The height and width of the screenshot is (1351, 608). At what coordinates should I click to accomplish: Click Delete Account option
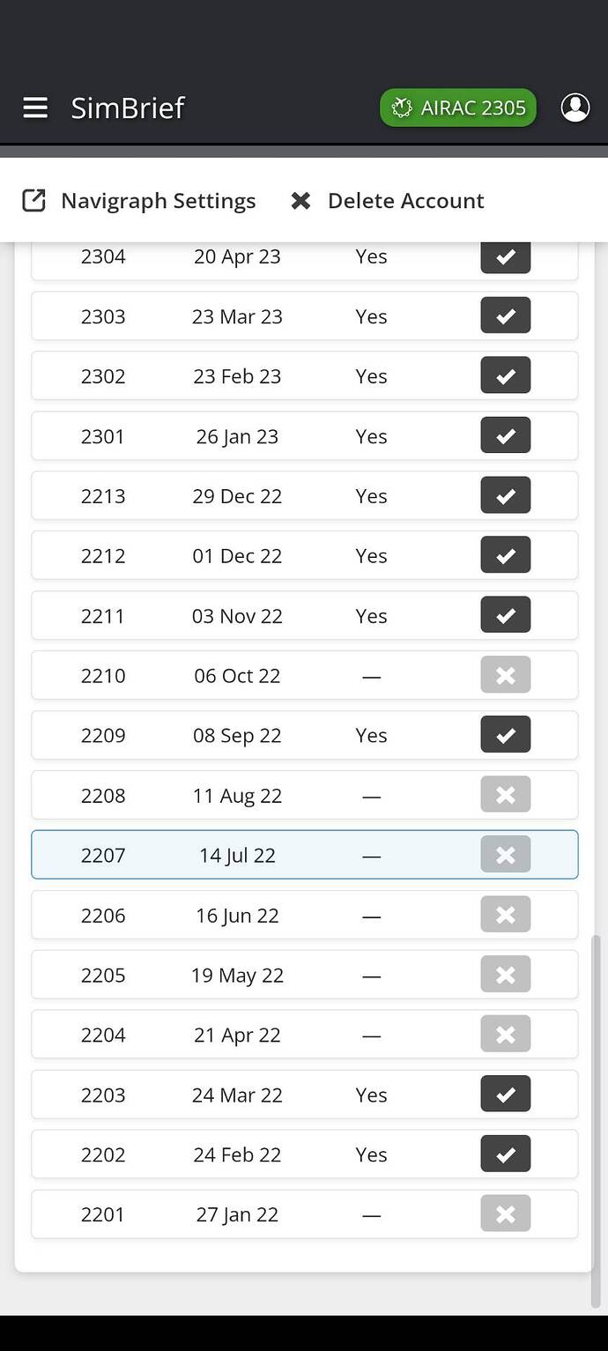pyautogui.click(x=388, y=201)
